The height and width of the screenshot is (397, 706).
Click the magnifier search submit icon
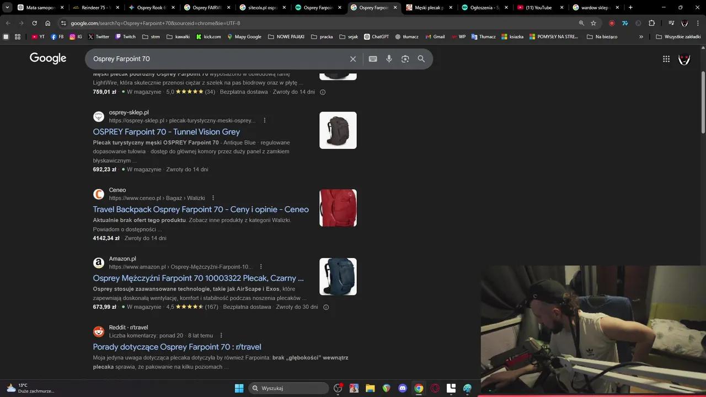421,59
